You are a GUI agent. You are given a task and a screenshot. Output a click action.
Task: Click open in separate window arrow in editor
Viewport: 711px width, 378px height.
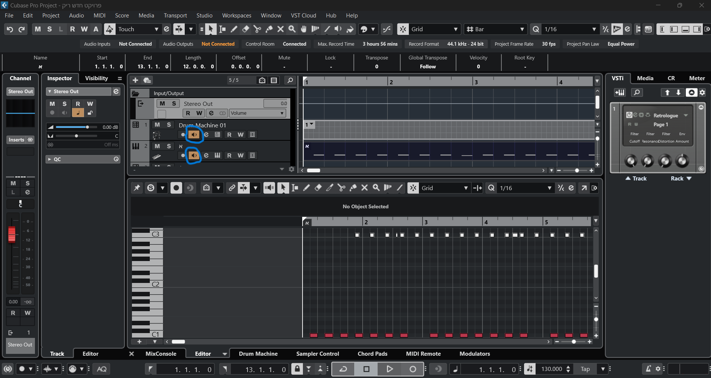[x=584, y=188]
